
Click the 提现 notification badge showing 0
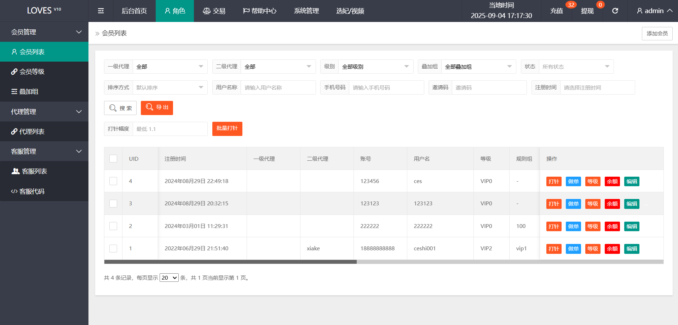(x=600, y=5)
